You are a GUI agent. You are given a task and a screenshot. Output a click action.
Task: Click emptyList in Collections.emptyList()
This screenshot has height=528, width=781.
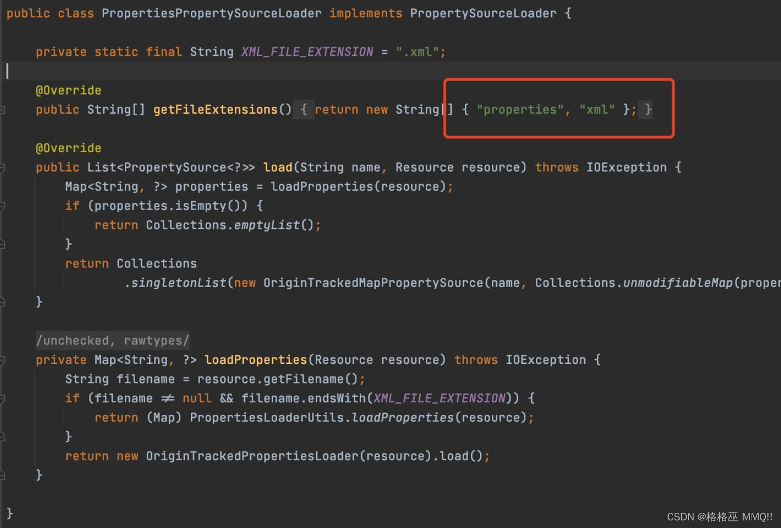click(267, 225)
